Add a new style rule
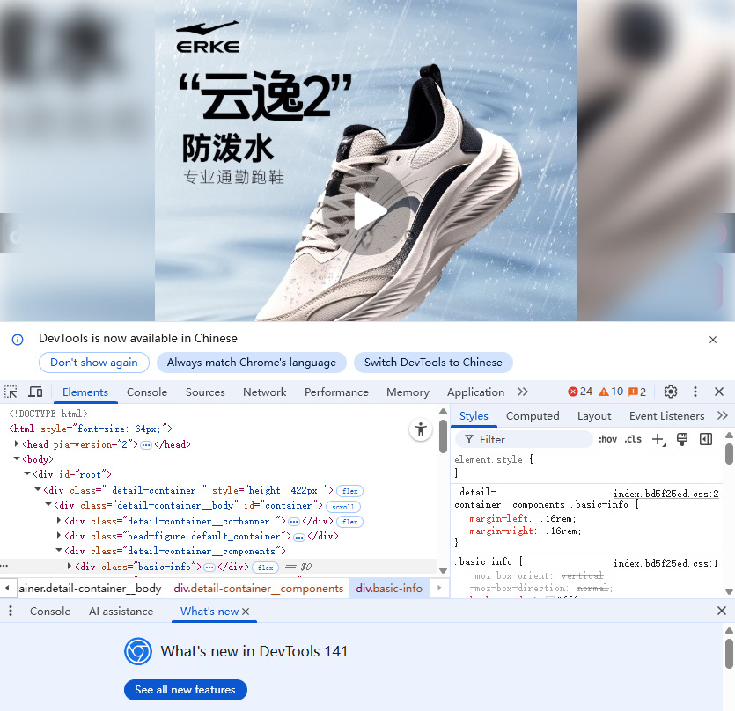The image size is (735, 711). tap(658, 440)
